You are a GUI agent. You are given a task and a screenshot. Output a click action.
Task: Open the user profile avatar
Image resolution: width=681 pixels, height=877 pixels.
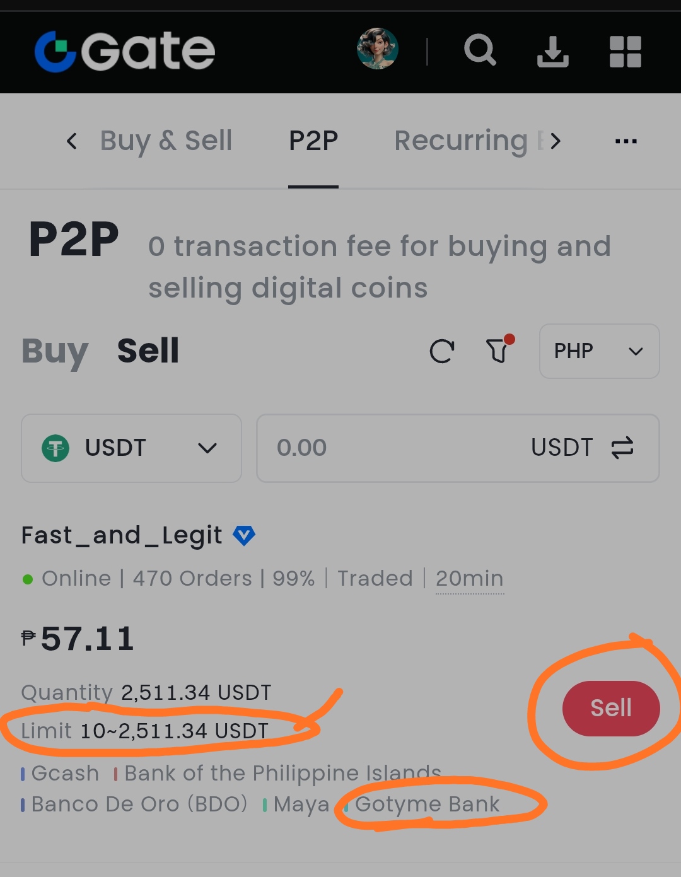378,49
